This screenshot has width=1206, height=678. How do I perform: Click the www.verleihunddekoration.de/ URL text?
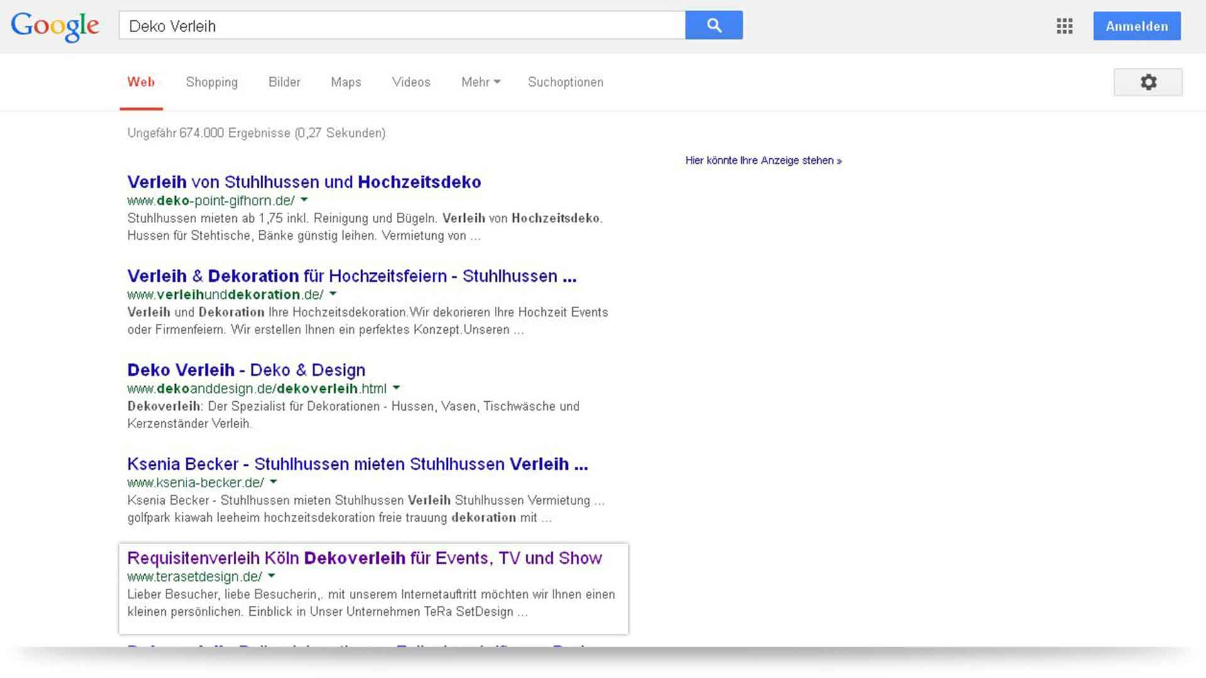225,295
